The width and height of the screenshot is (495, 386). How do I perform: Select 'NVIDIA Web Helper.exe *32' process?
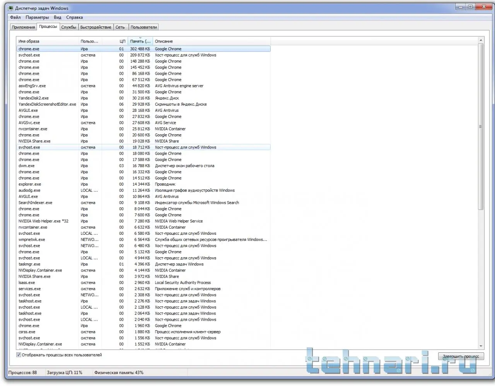143,221
